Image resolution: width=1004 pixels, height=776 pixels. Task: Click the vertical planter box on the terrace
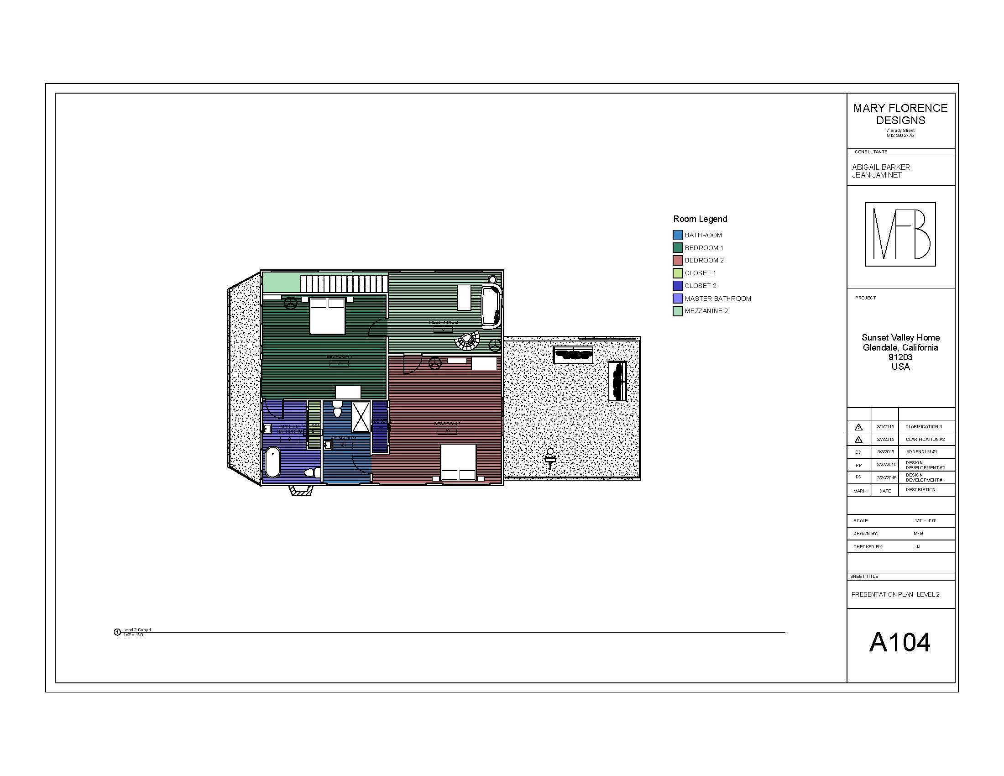[618, 381]
